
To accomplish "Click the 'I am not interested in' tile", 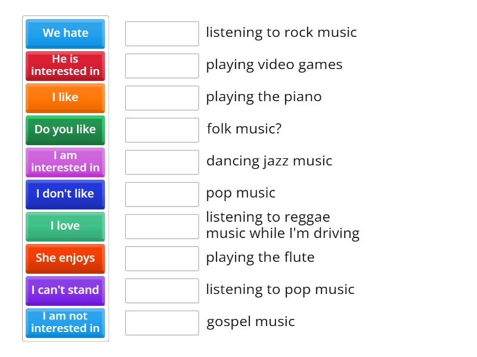I will point(65,322).
